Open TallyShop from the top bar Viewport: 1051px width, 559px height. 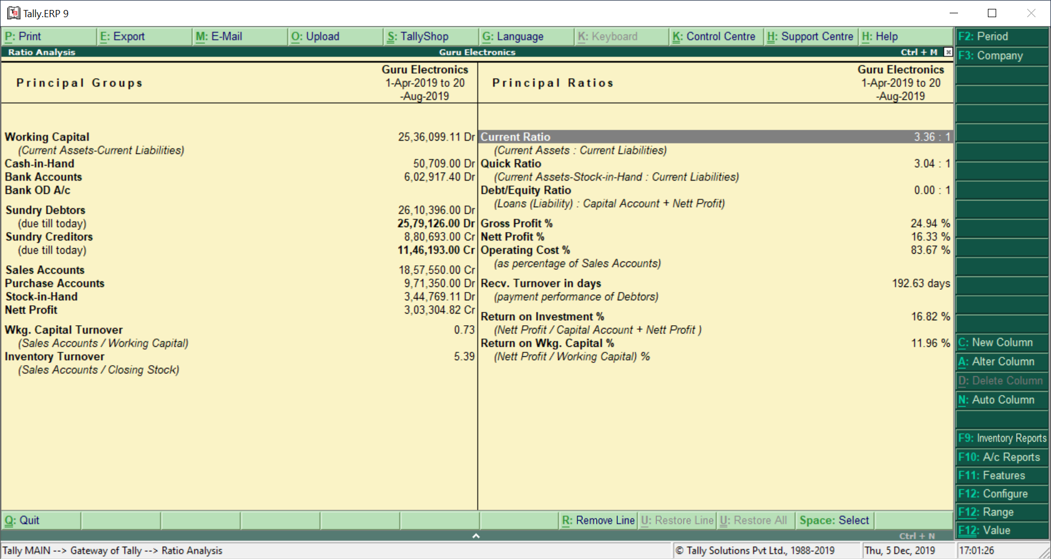click(x=431, y=37)
